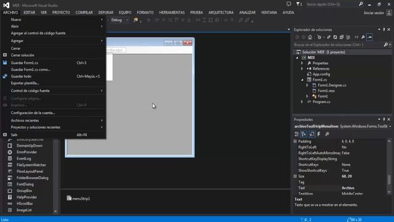This screenshot has width=394, height=222.
Task: Select App.config in the solution tree
Action: (x=321, y=74)
